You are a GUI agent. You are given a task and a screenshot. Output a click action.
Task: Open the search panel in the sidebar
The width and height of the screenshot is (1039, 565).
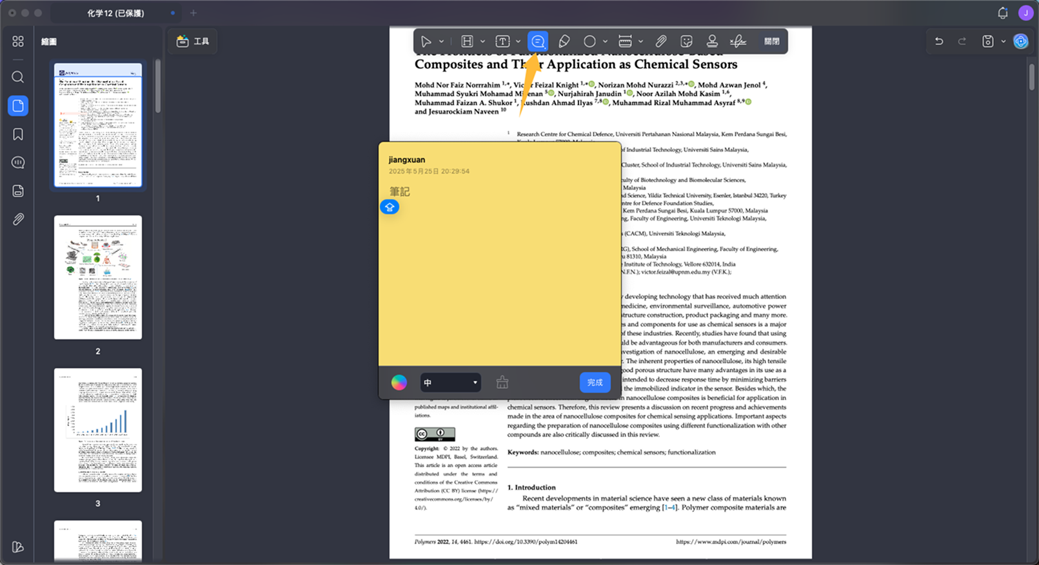[x=18, y=77]
